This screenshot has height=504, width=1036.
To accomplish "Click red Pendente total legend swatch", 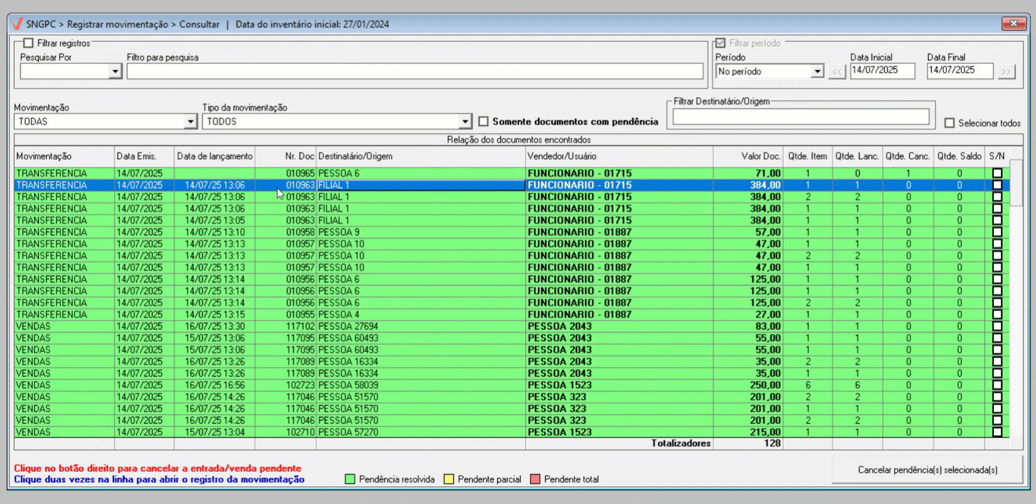I will point(536,480).
